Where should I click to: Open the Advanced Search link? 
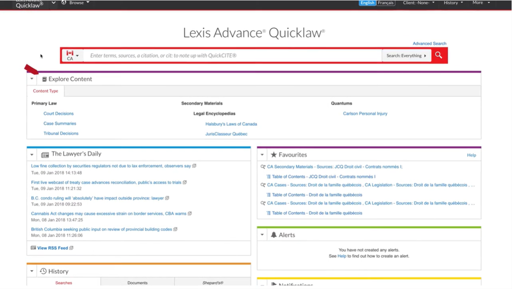(429, 44)
